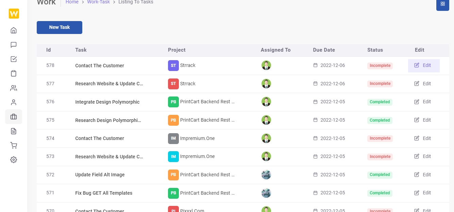The image size is (454, 212).
Task: Open the chat message icon in sidebar
Action: (x=14, y=45)
